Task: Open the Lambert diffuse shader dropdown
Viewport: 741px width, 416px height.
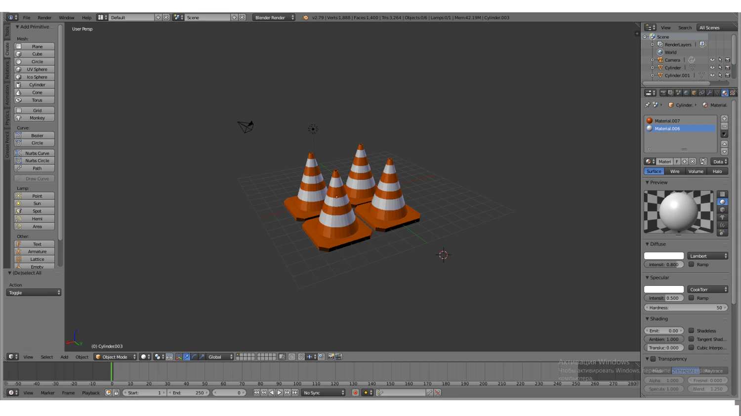Action: (707, 256)
